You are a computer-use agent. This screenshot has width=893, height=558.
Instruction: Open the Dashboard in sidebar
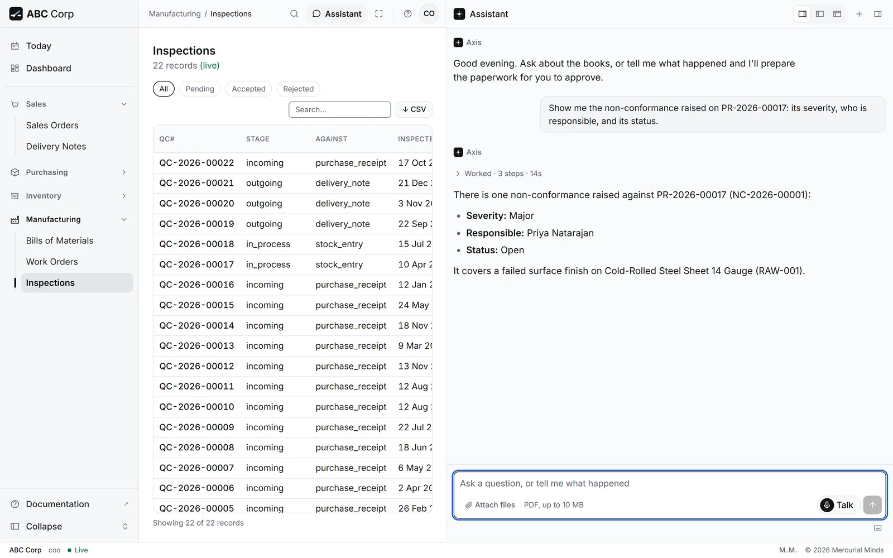(69, 68)
